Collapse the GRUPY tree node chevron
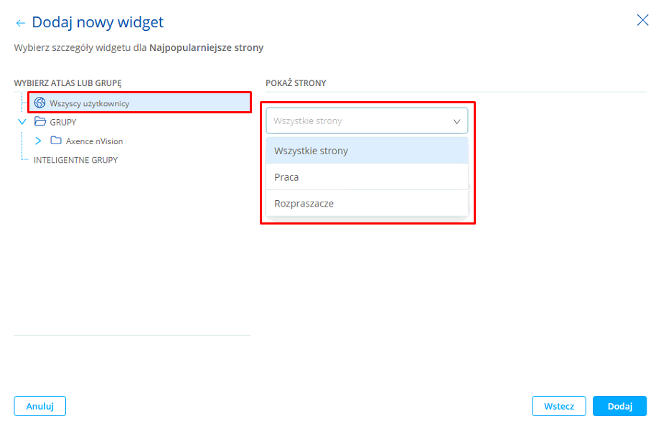The image size is (661, 429). (22, 122)
